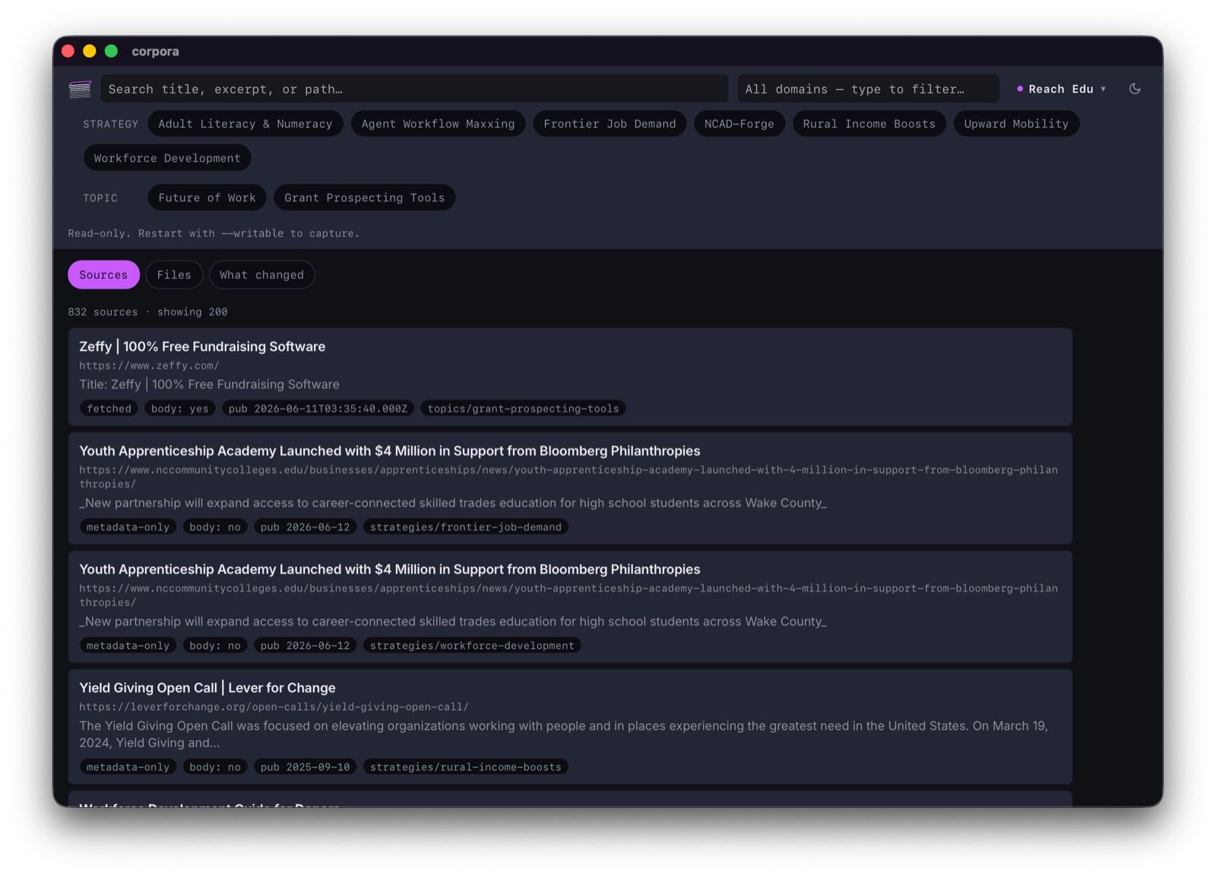Click the pub 2026-06-11T03:35:40.000Z badge

click(318, 409)
